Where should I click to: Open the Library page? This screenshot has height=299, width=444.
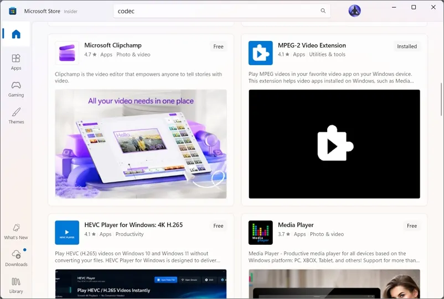pyautogui.click(x=16, y=285)
